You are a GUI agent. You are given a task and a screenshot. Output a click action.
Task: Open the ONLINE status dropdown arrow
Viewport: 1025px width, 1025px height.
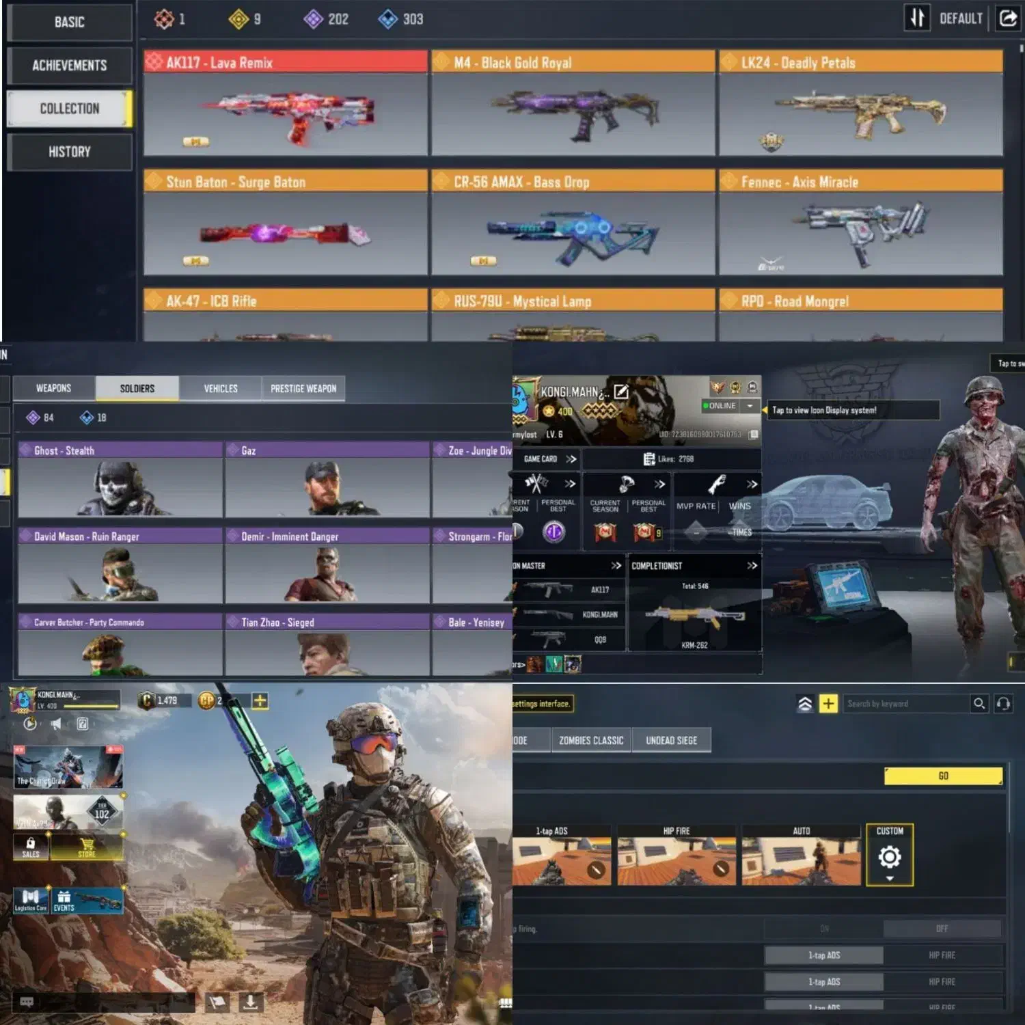click(750, 406)
